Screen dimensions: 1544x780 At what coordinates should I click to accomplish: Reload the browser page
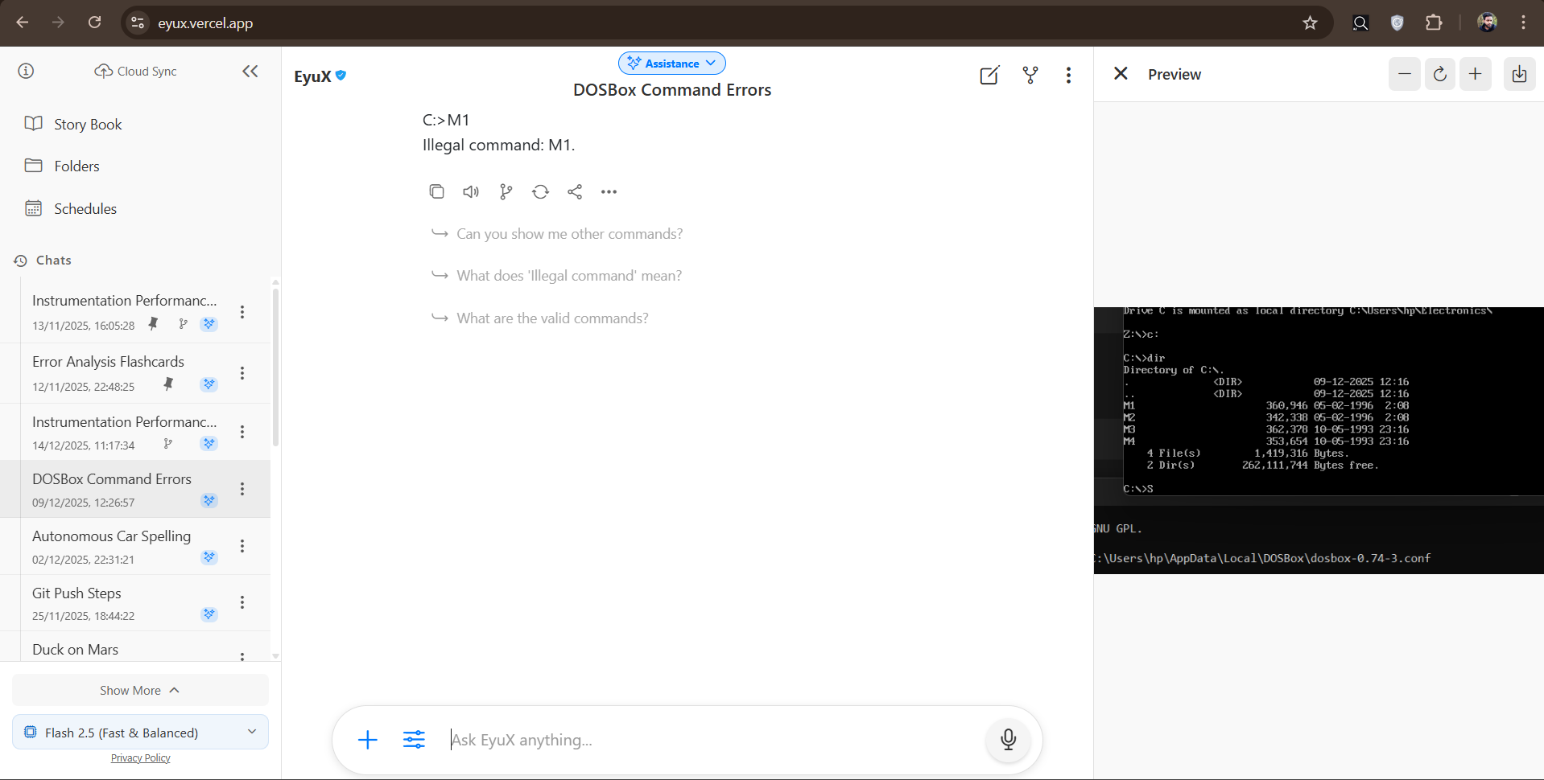tap(94, 23)
